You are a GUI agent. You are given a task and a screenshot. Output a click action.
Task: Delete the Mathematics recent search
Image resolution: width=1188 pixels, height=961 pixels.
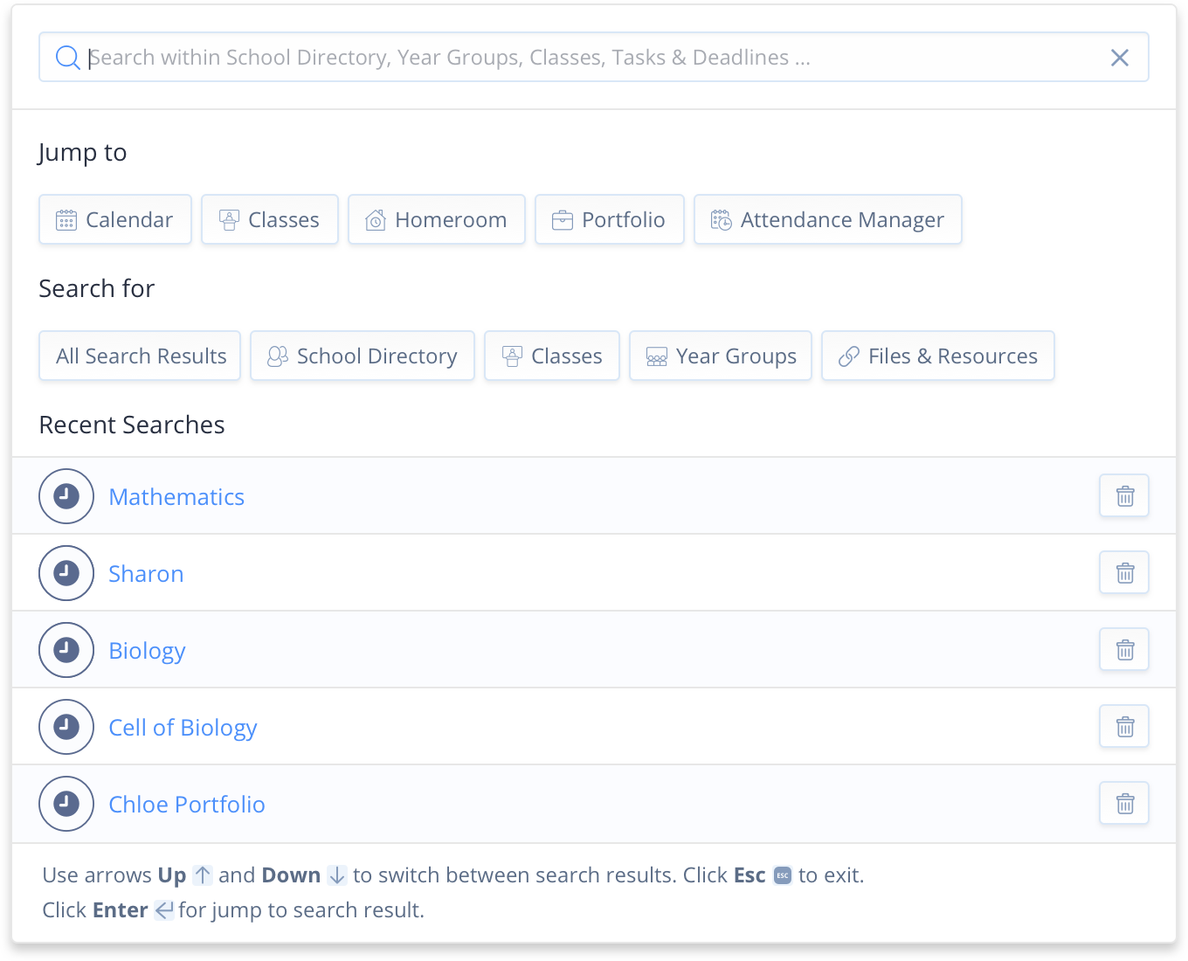pos(1124,496)
